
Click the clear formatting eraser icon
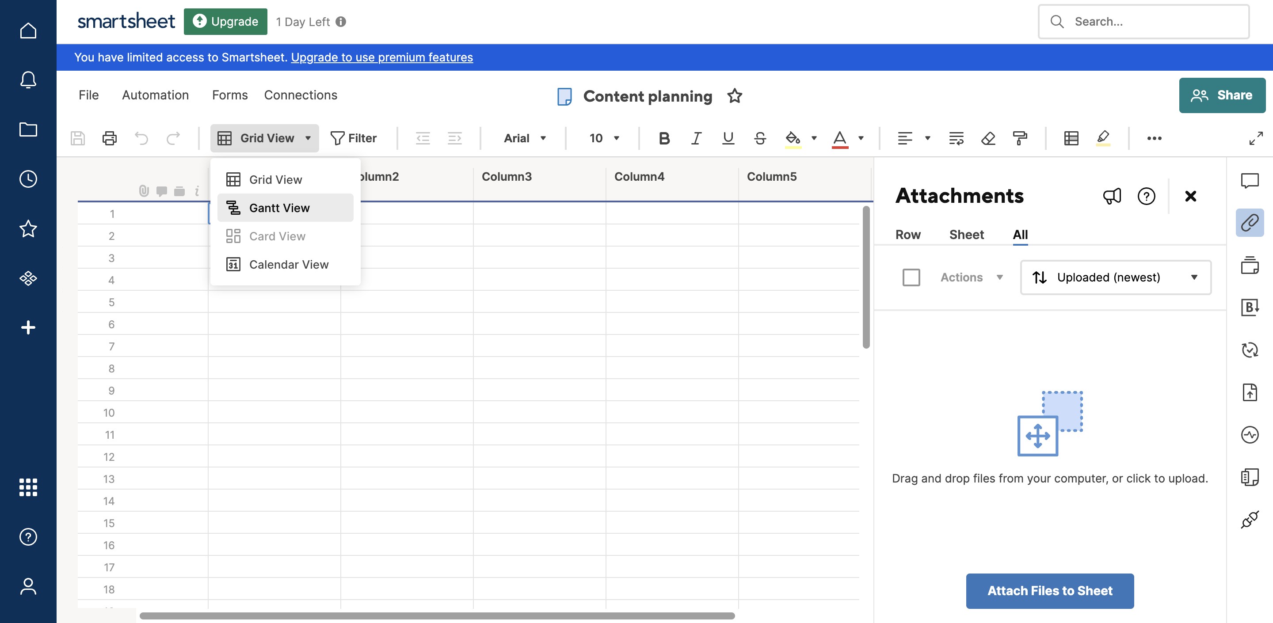tap(988, 138)
